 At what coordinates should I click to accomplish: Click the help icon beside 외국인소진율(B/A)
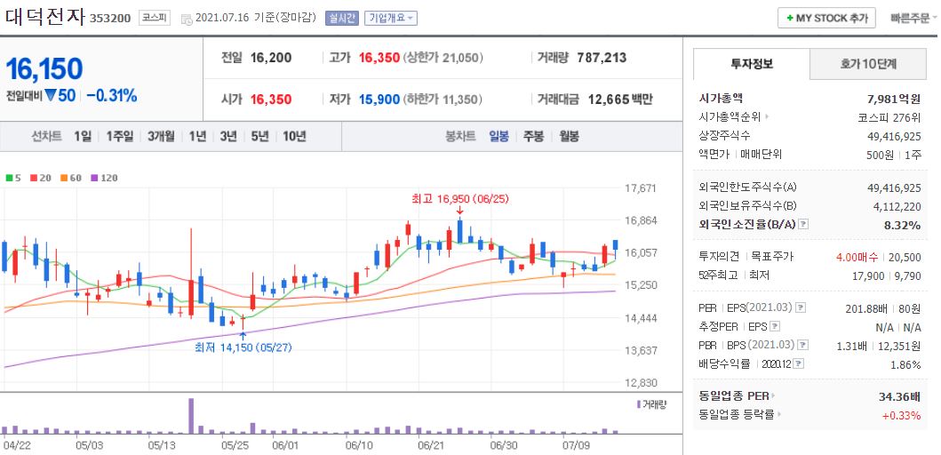[804, 225]
